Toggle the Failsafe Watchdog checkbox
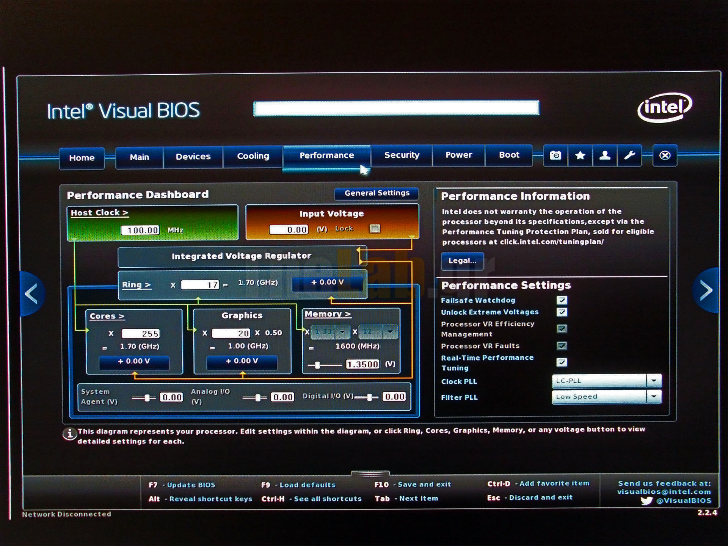 (x=562, y=300)
